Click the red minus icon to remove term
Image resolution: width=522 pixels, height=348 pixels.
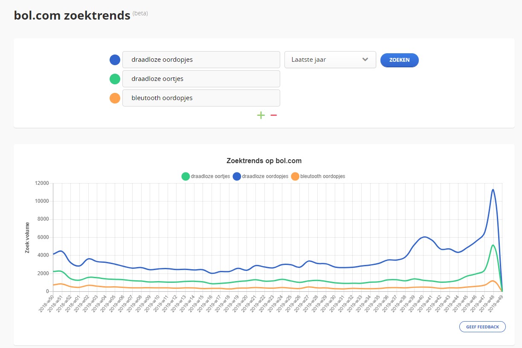tap(274, 115)
